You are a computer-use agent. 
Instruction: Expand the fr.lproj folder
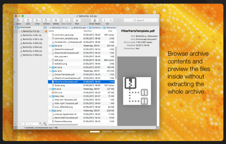click(50, 89)
